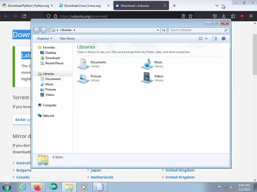Open the Videos library icon
Screen dimensions: 257x192
pyautogui.click(x=147, y=78)
